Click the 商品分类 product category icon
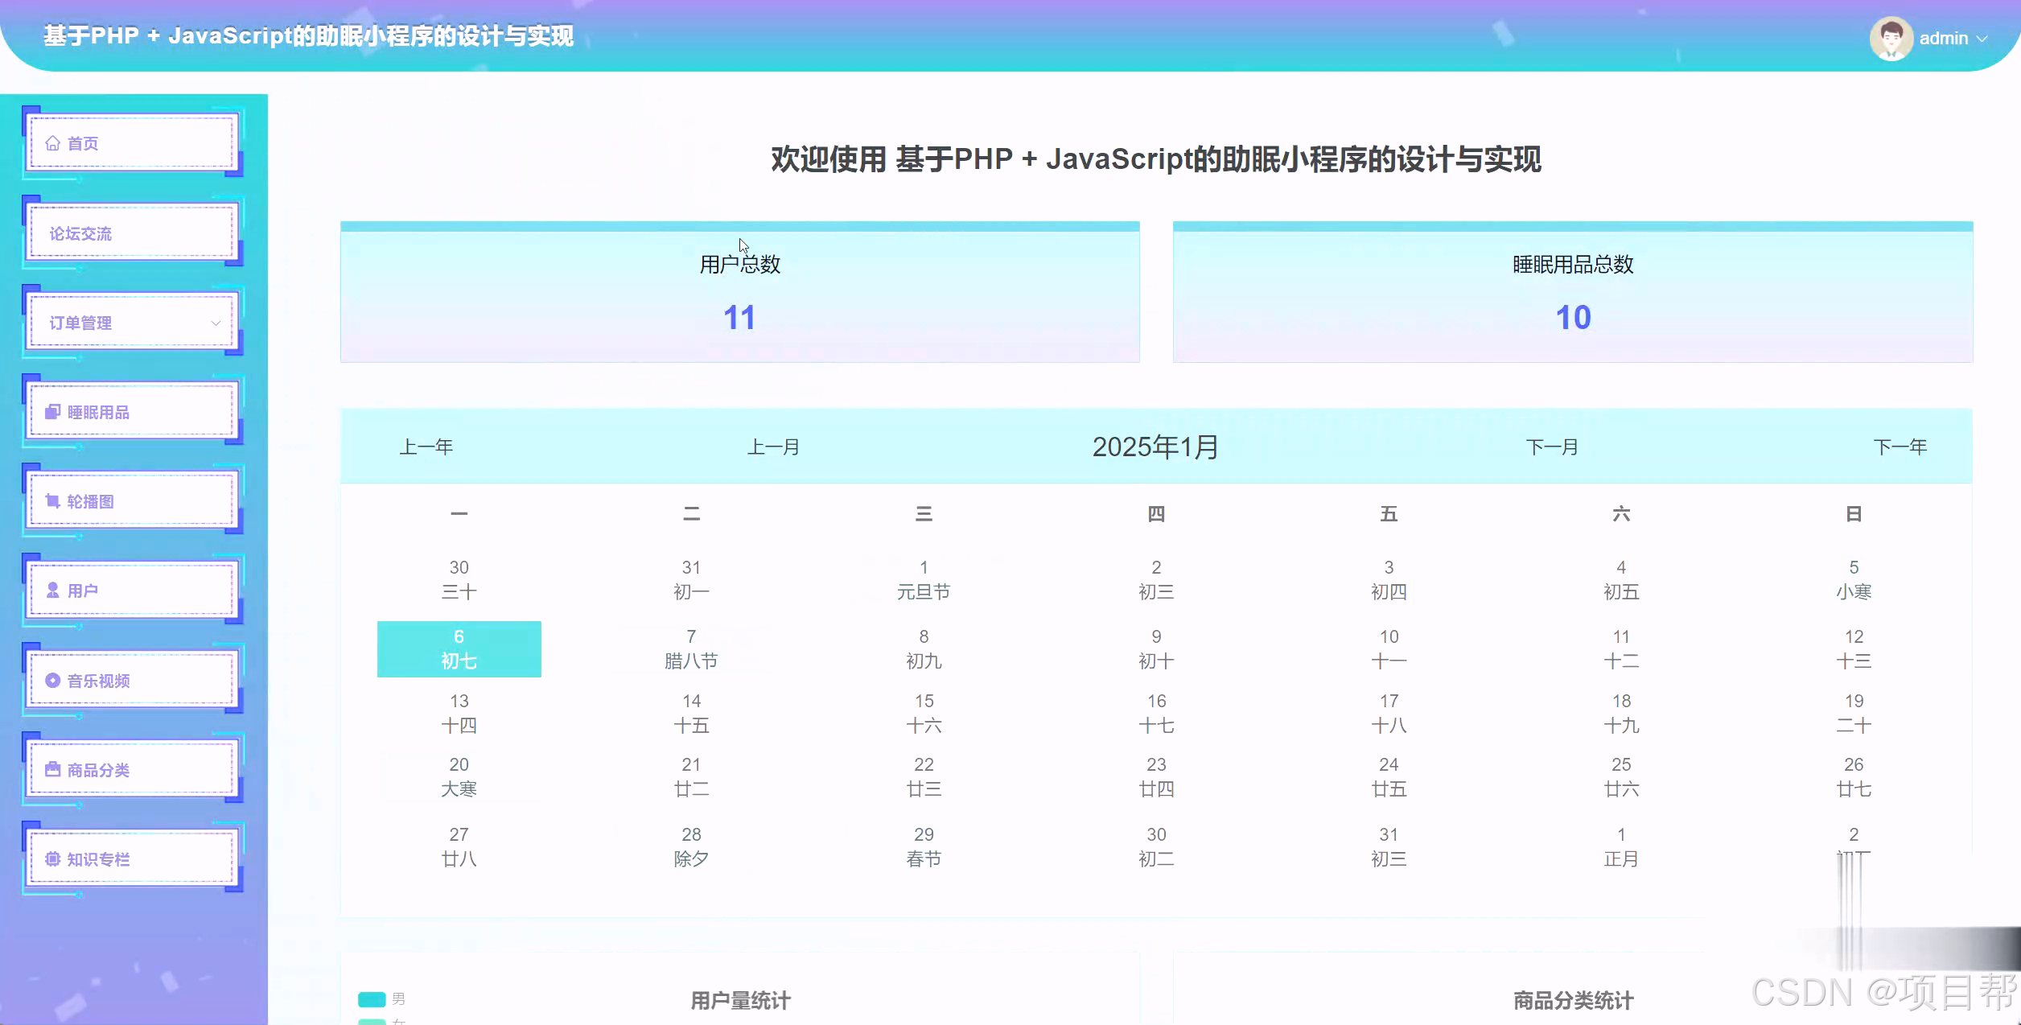 coord(52,769)
